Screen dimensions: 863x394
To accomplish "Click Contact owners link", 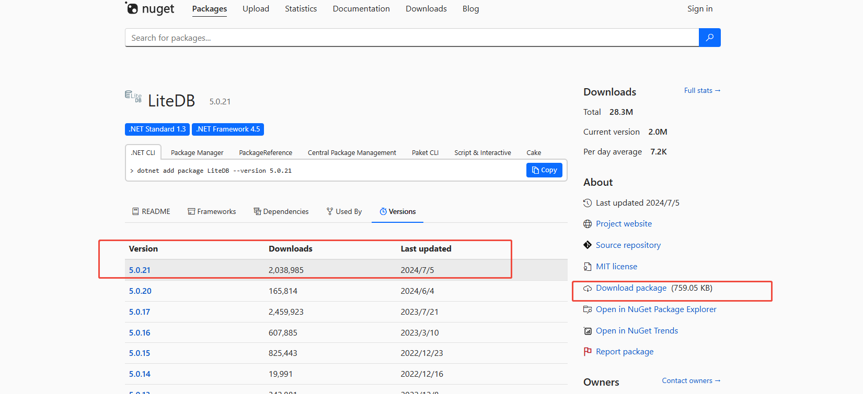I will (x=691, y=381).
